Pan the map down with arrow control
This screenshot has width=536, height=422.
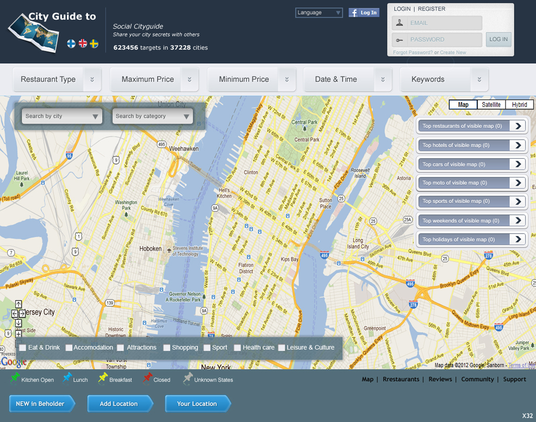[18, 323]
